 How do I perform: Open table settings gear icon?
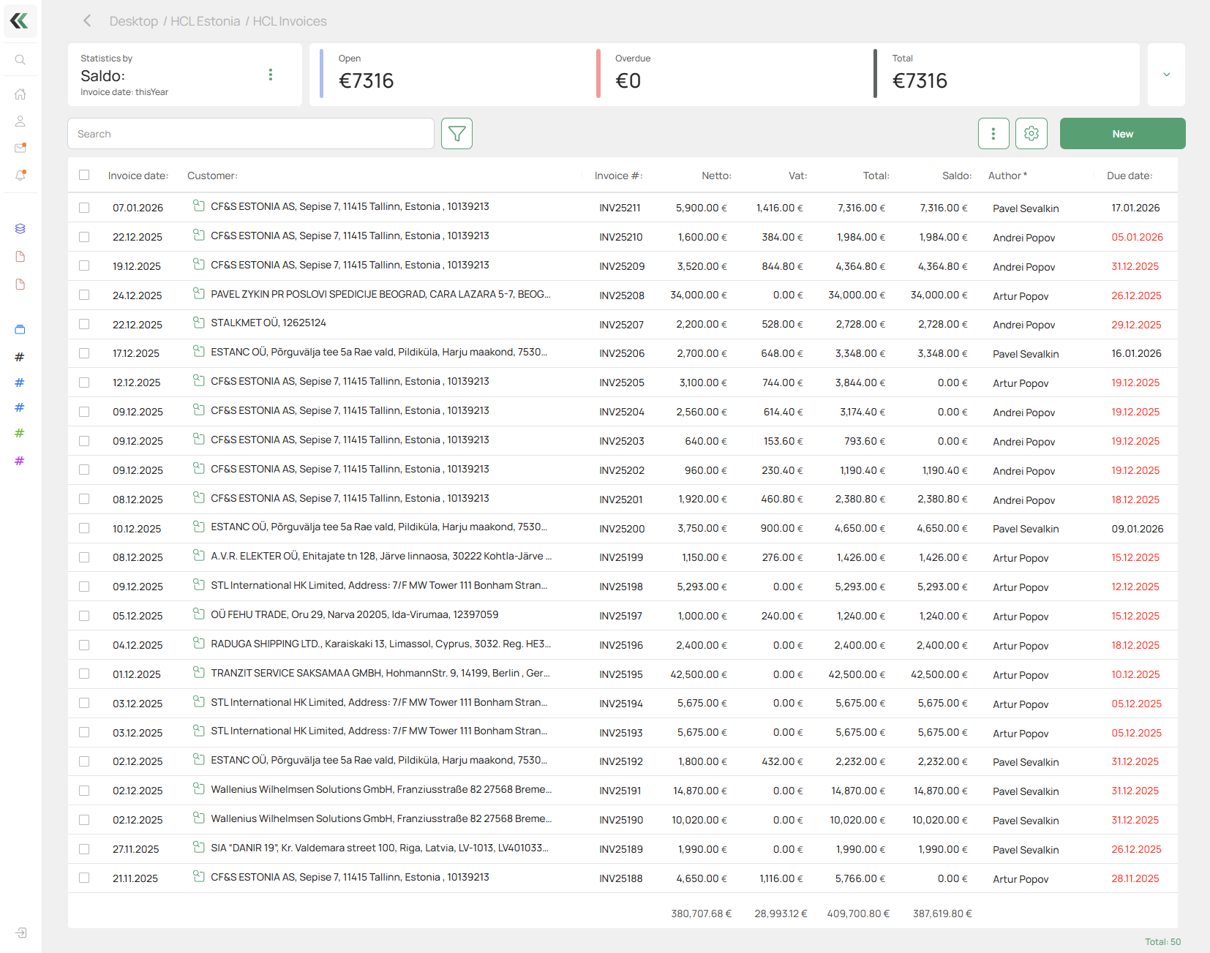click(x=1031, y=134)
